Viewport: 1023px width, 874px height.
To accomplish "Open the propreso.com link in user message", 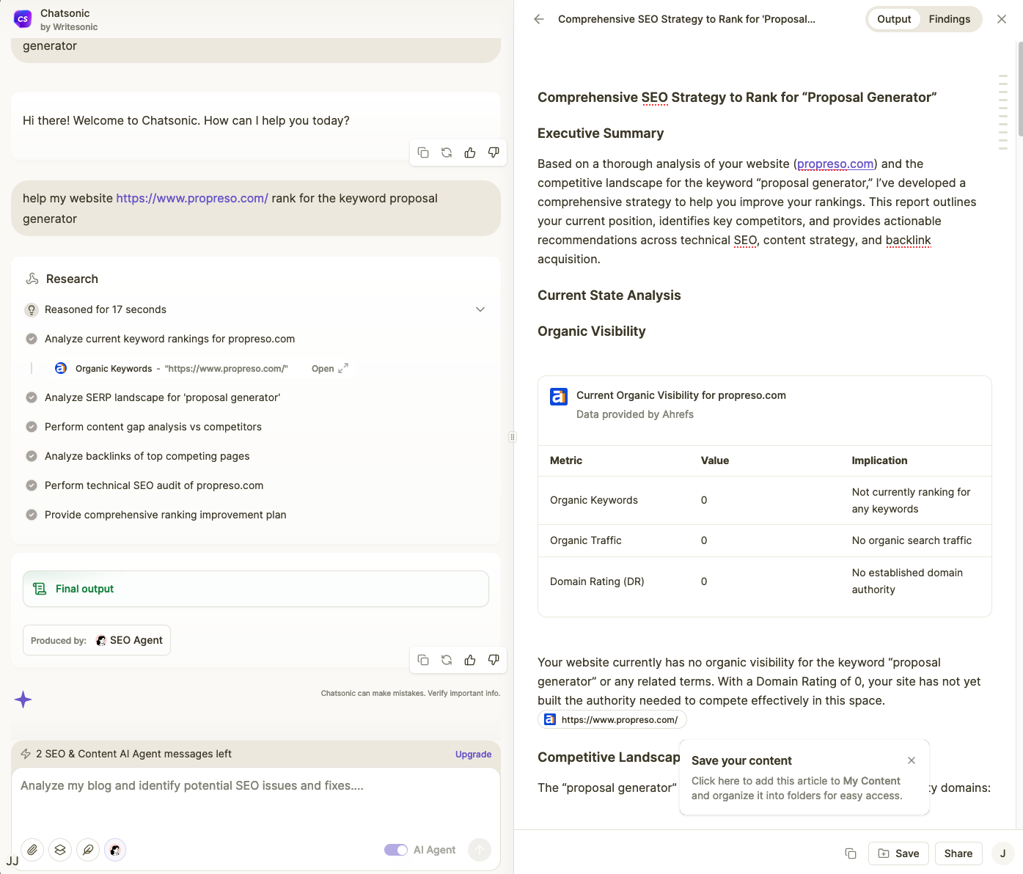I will point(192,198).
